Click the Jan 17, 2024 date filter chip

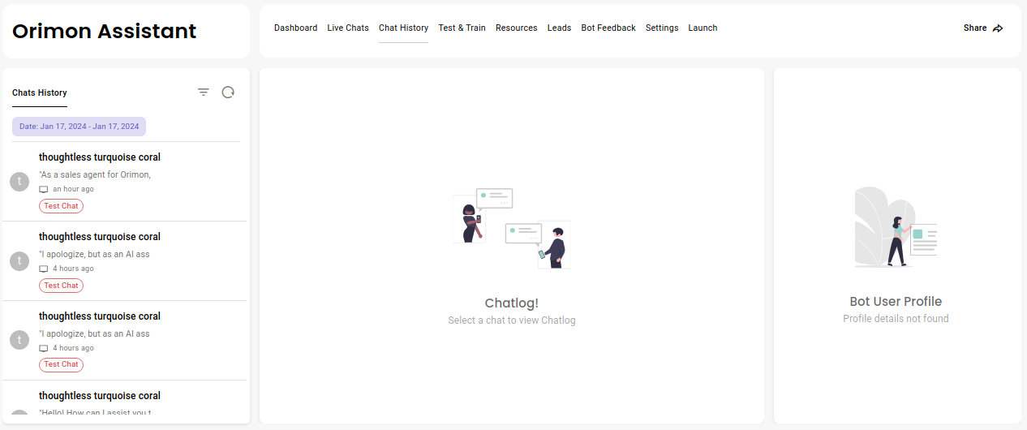[x=79, y=127]
